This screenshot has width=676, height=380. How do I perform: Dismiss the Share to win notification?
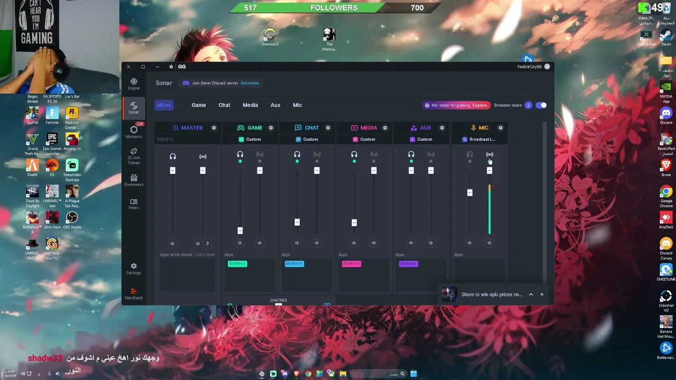click(x=541, y=294)
